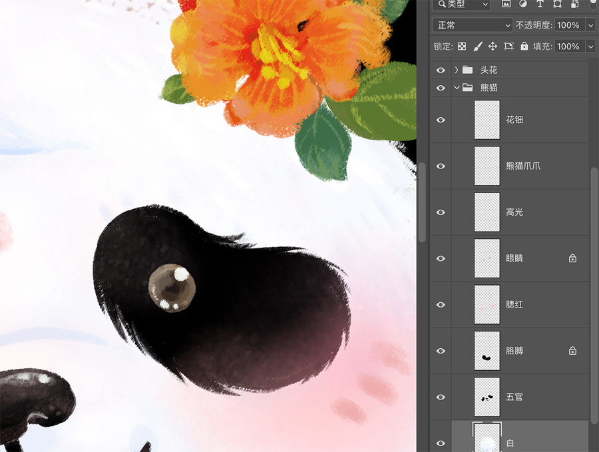This screenshot has width=599, height=452.
Task: Click the layers panel vertical scrollbar
Action: (x=594, y=296)
